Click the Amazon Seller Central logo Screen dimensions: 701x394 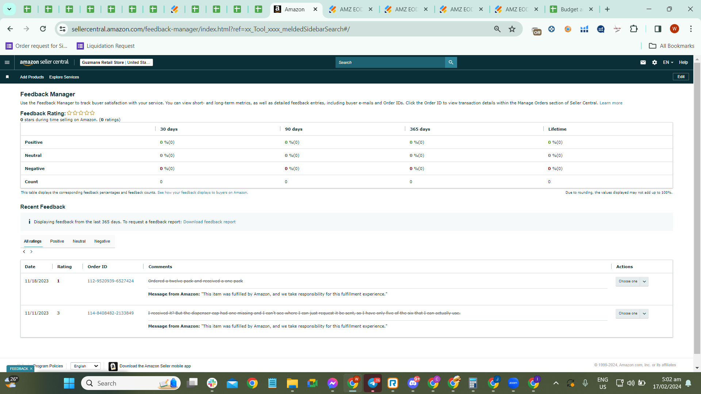[44, 62]
